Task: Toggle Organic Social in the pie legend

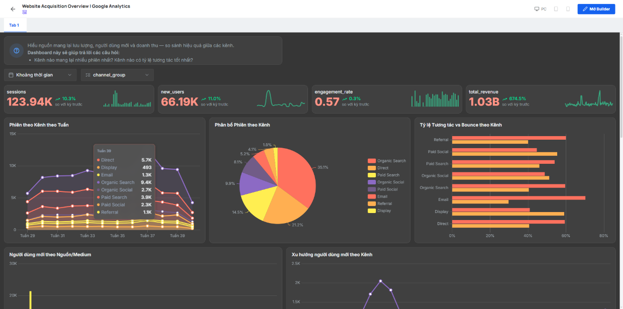Action: coord(386,182)
